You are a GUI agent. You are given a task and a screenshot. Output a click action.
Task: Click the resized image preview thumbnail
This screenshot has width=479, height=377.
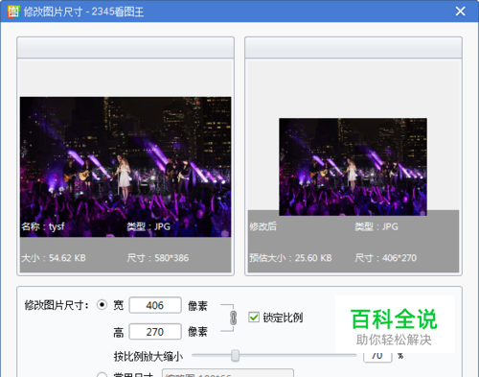353,167
